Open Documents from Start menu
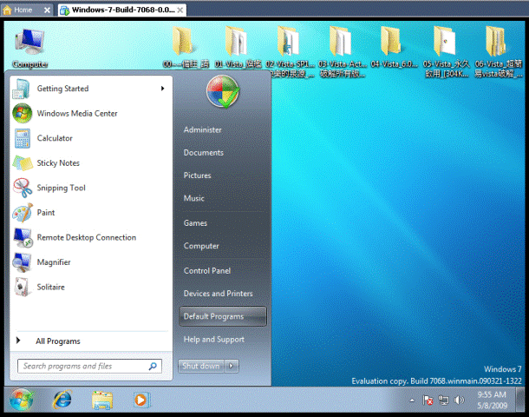The width and height of the screenshot is (529, 417). tap(204, 153)
